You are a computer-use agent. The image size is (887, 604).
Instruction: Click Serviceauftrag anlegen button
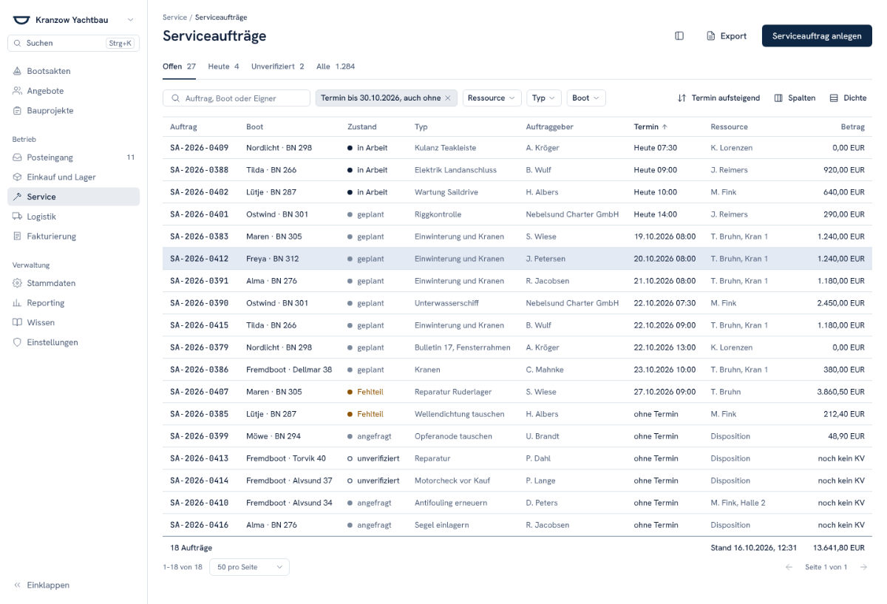(x=817, y=35)
